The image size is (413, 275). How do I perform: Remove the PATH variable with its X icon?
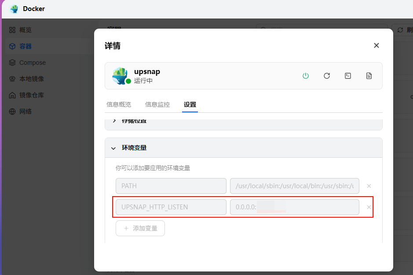click(369, 186)
